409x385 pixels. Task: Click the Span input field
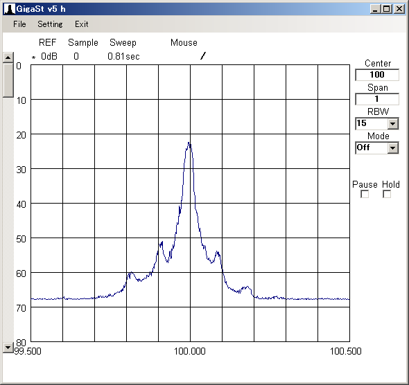click(377, 99)
